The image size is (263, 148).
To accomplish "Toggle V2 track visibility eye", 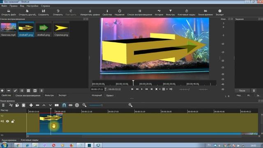I will coord(7,121).
